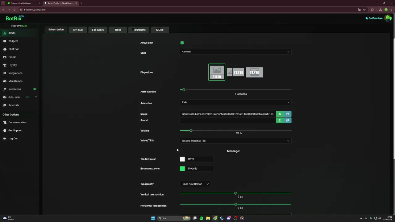Viewport: 395px width, 222px height.
Task: Open the sound gallery for the Sound field
Action: (287, 120)
